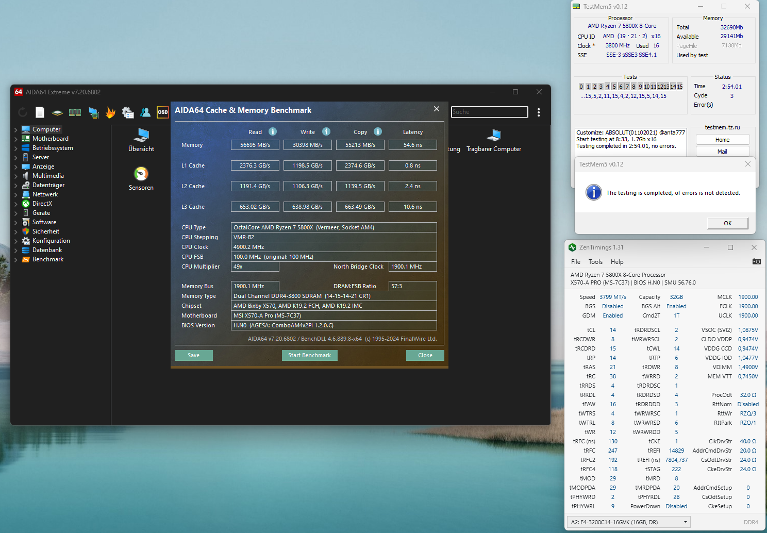Select Datenbank in the AIDA64 tree
Viewport: 767px width, 533px height.
pyautogui.click(x=47, y=250)
